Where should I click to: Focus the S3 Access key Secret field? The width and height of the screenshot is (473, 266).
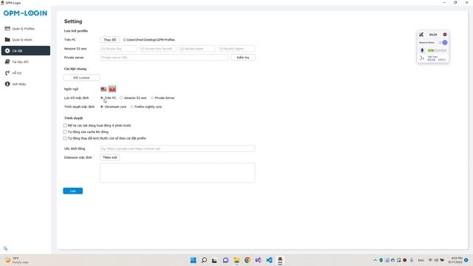point(157,49)
